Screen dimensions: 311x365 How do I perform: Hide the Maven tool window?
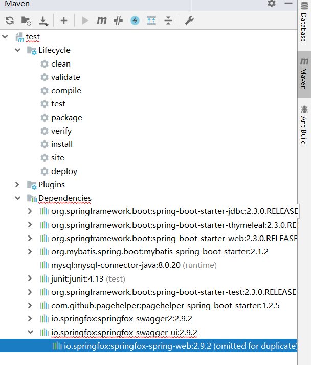click(288, 3)
